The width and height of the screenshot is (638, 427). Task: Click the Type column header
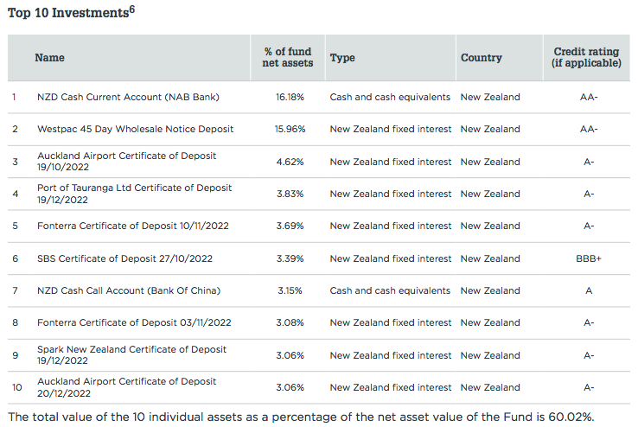(x=342, y=58)
